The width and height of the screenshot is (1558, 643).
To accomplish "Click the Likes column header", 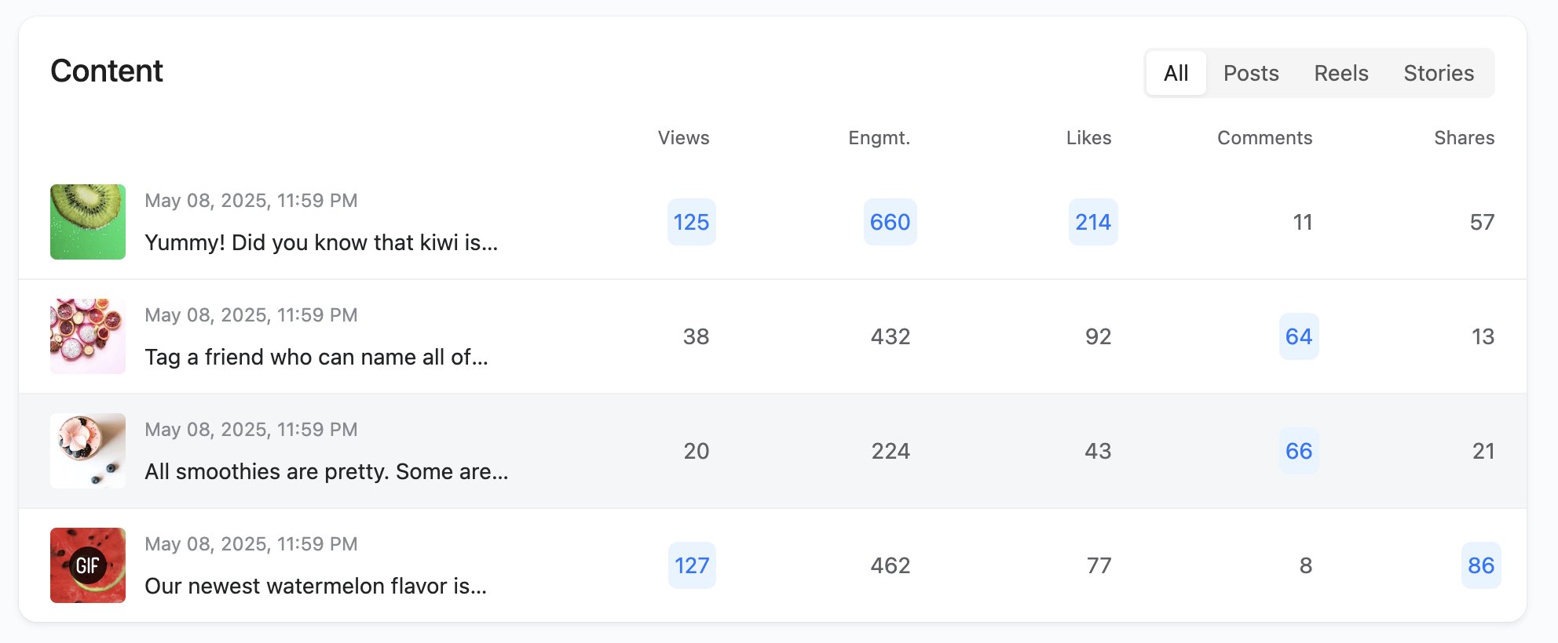I will click(x=1088, y=138).
